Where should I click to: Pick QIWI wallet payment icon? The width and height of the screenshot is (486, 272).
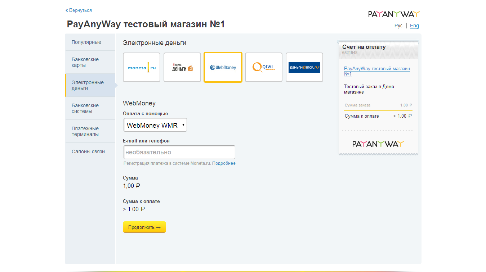tap(264, 67)
